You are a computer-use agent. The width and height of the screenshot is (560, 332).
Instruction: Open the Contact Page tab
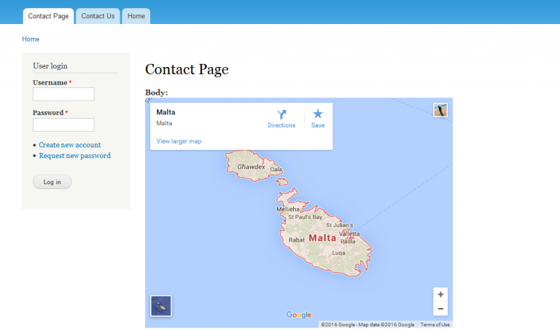48,16
